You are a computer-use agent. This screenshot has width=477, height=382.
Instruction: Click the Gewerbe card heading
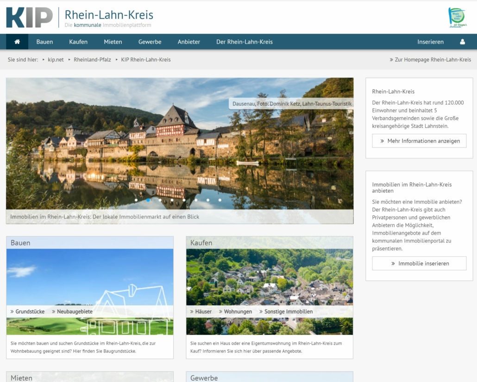pyautogui.click(x=204, y=378)
